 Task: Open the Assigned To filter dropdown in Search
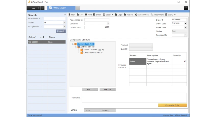click(x=64, y=27)
